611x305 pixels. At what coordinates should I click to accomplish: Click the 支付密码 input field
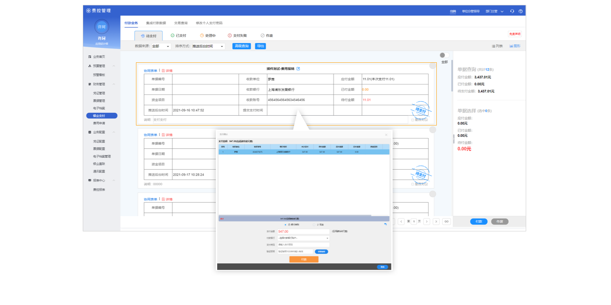(303, 245)
